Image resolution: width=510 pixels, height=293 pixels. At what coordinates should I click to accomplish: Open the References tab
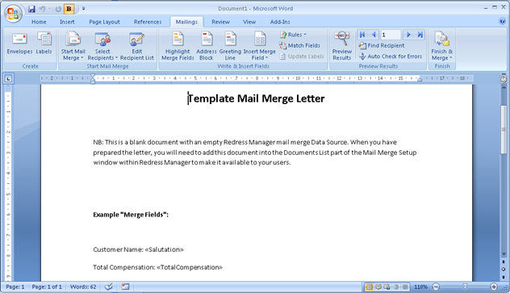click(148, 22)
